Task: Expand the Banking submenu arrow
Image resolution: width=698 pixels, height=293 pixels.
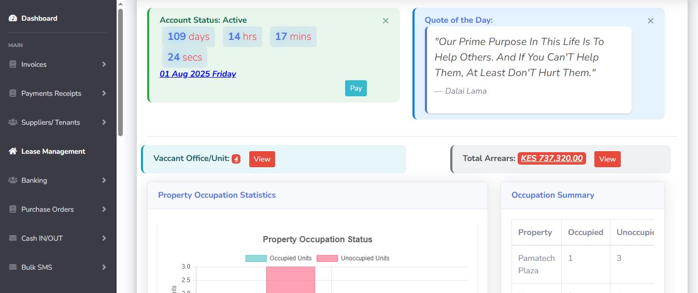Action: (104, 180)
